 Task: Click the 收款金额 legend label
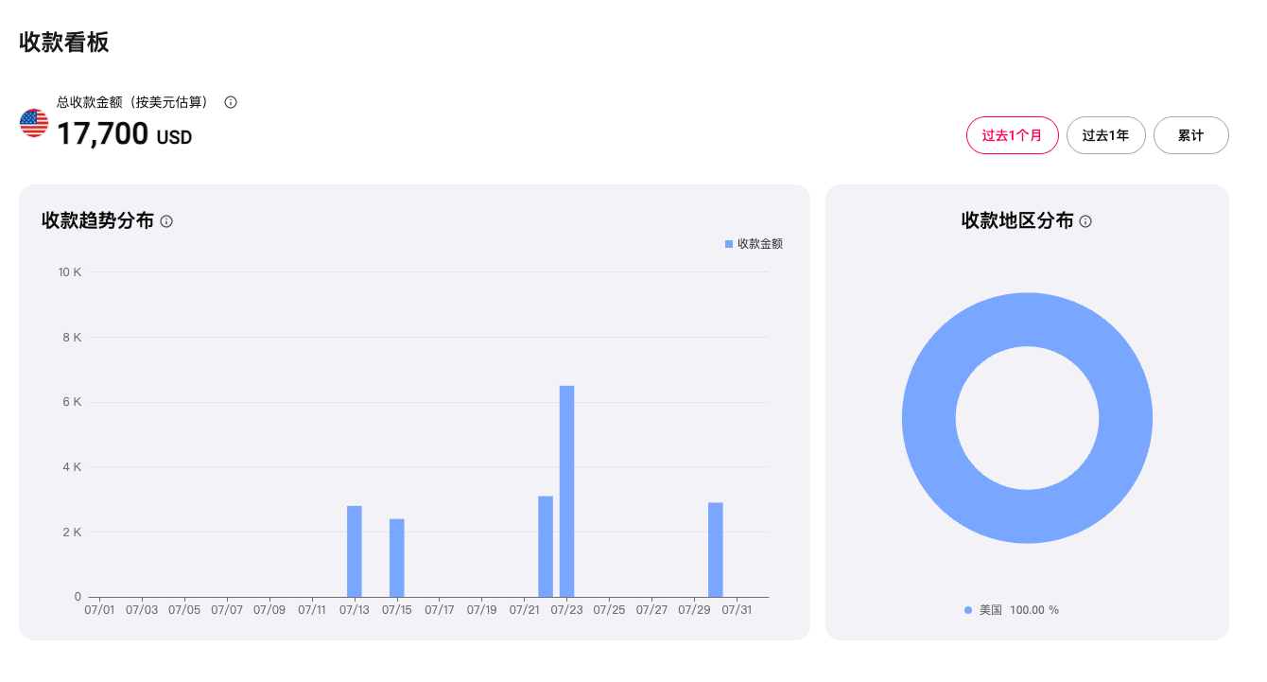tap(760, 244)
